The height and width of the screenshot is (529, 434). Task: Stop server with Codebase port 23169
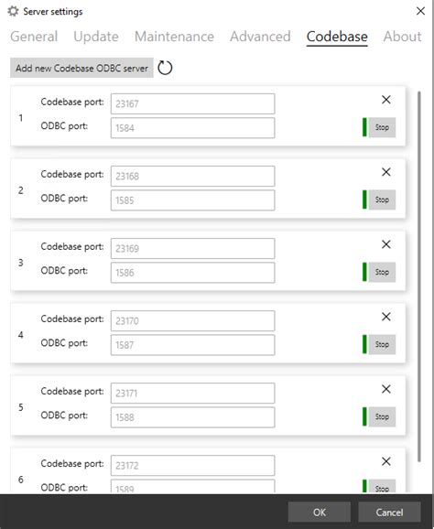(x=382, y=272)
